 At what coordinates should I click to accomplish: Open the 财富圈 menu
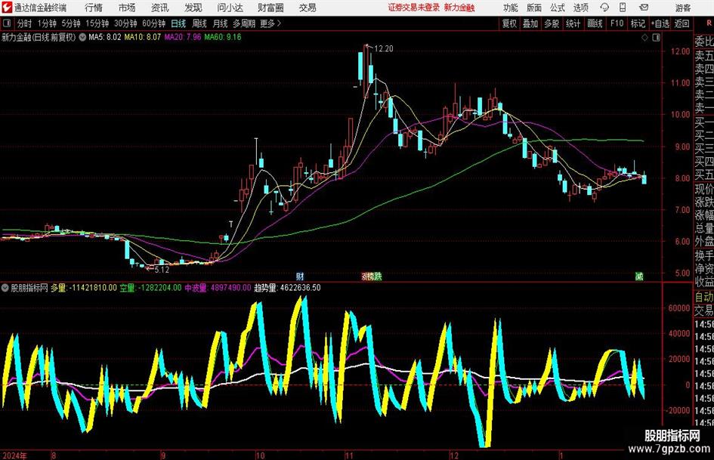tap(270, 8)
